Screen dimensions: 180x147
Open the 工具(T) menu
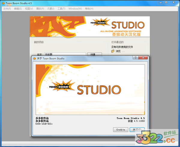point(61,9)
